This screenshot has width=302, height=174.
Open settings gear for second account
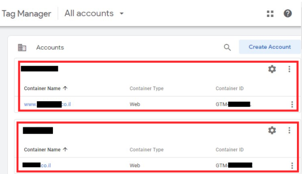(x=272, y=130)
